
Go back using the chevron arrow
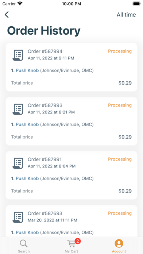(7, 15)
